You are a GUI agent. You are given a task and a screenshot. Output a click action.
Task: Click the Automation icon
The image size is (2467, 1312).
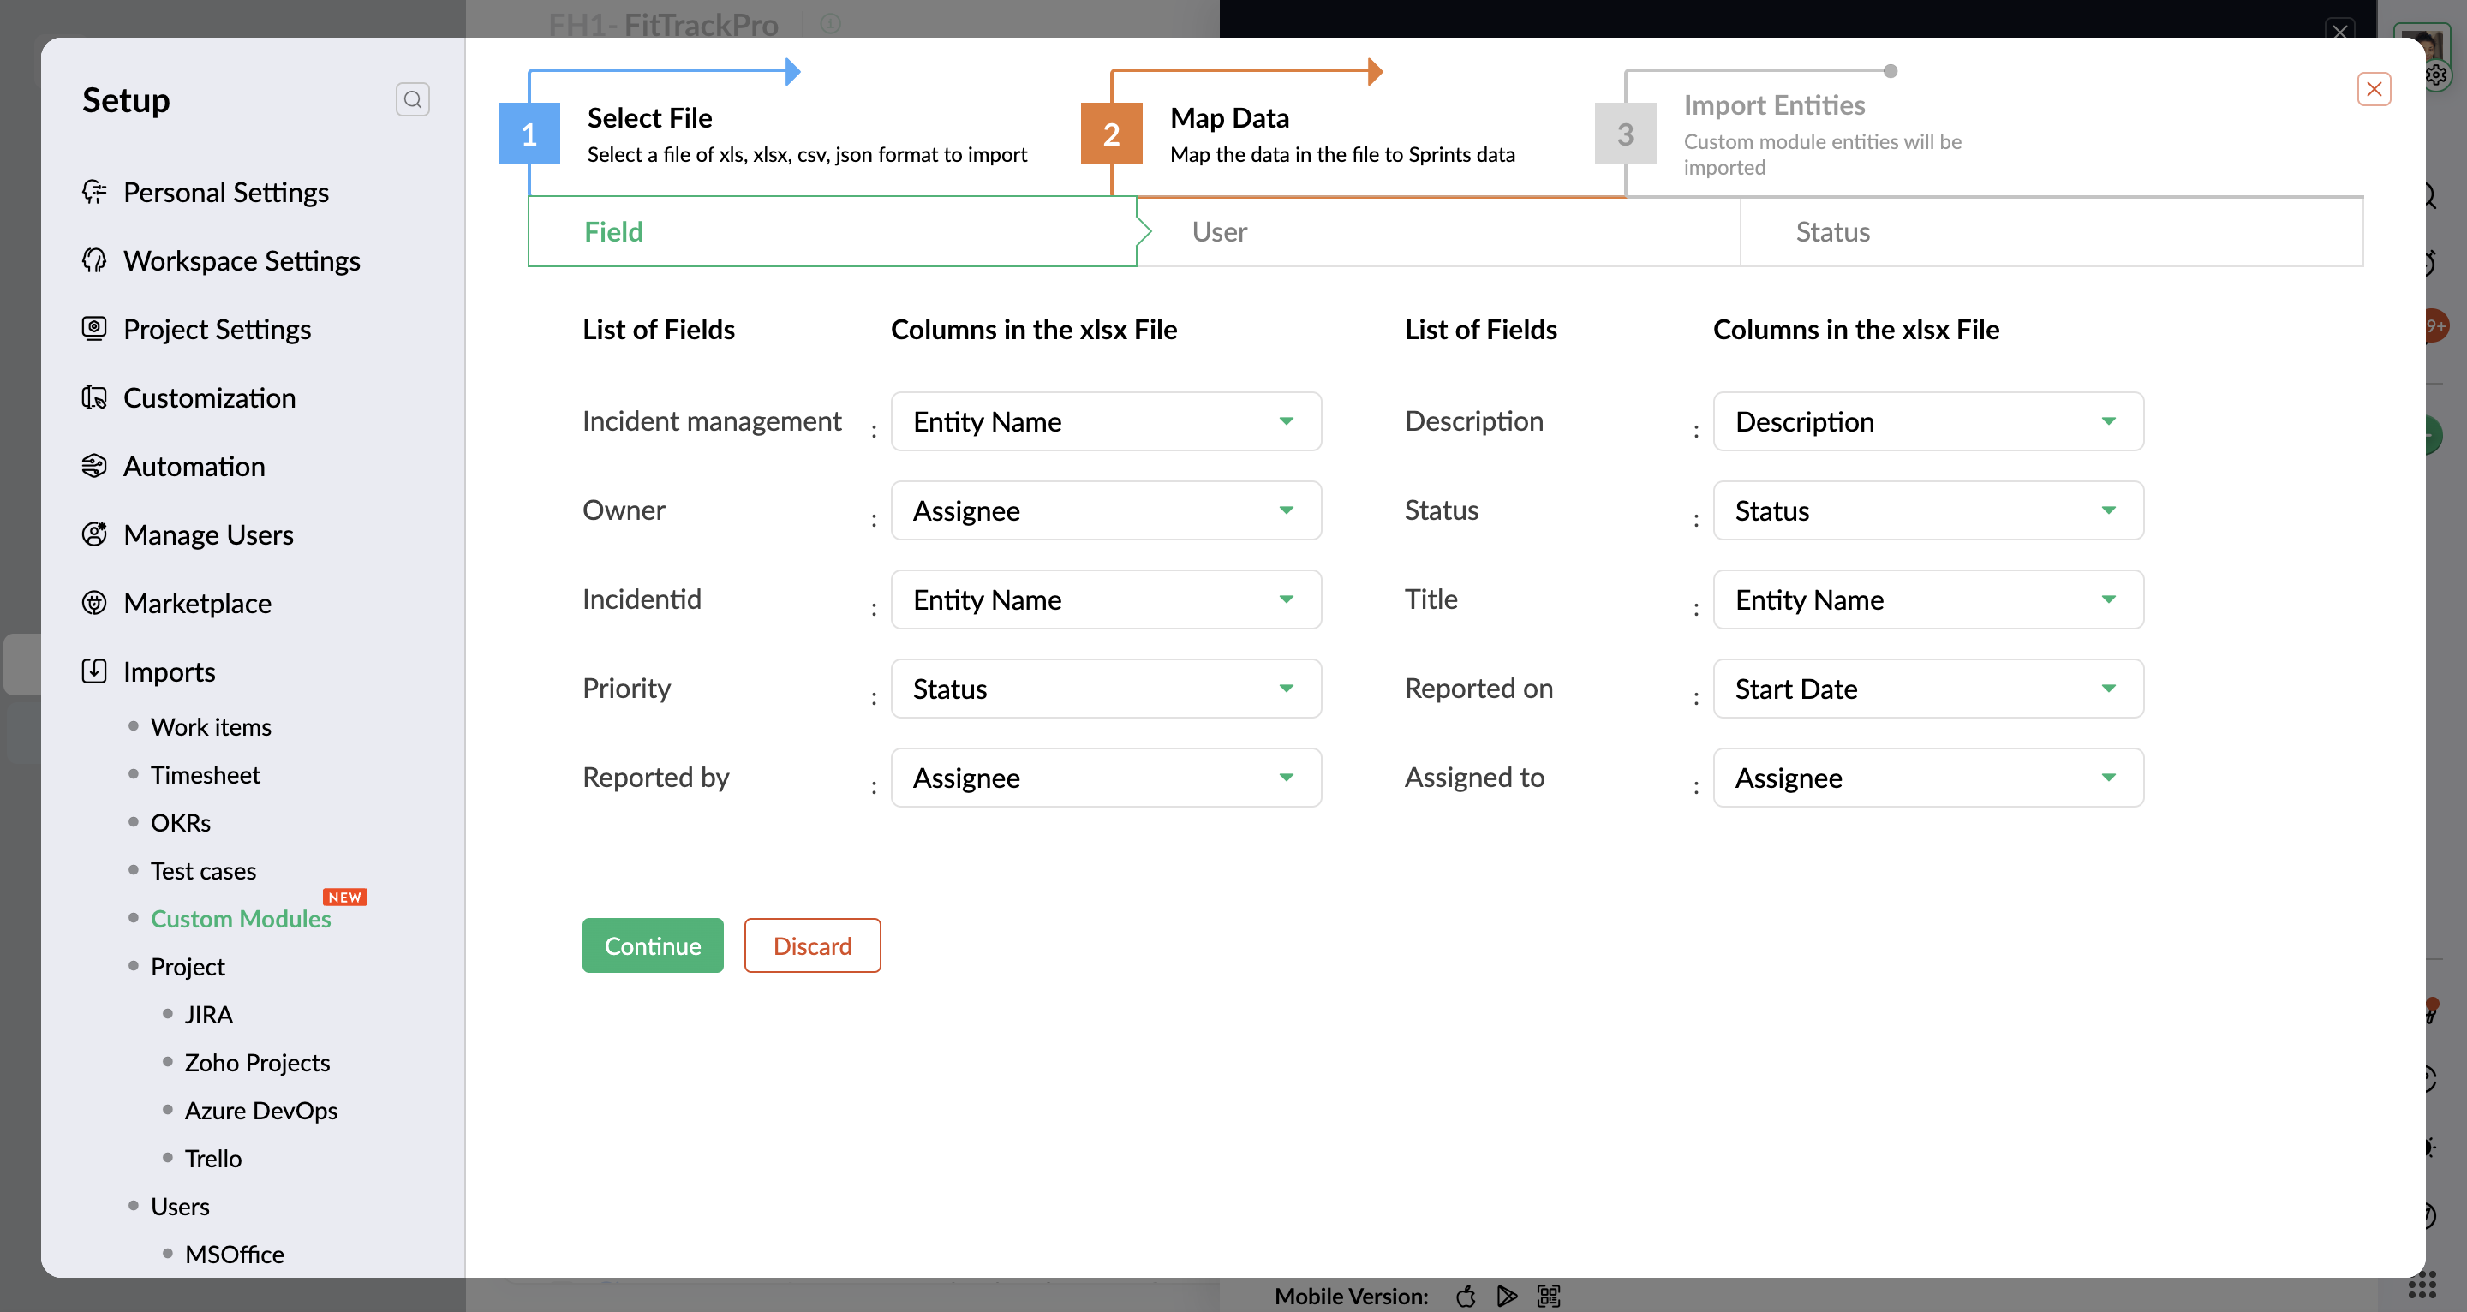point(94,467)
